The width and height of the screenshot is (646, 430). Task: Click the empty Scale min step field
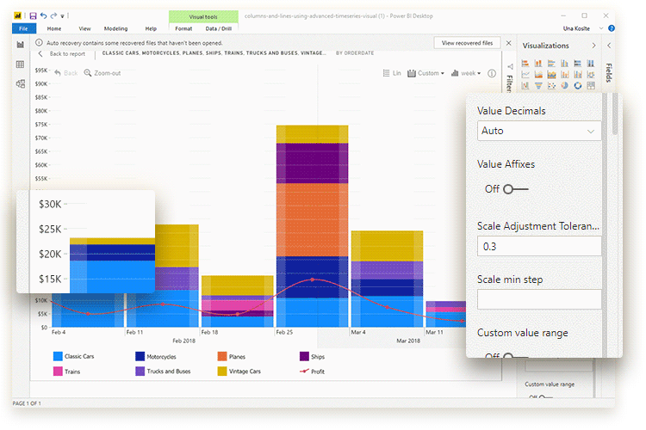(x=539, y=299)
